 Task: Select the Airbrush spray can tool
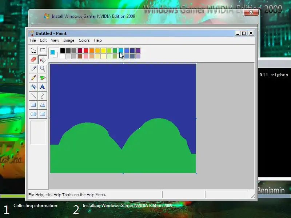pyautogui.click(x=33, y=87)
